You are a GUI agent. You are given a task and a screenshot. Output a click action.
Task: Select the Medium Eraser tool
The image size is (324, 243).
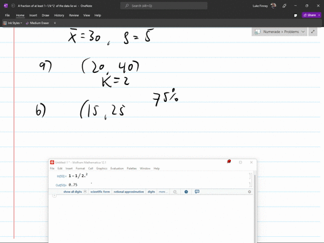tap(37, 23)
